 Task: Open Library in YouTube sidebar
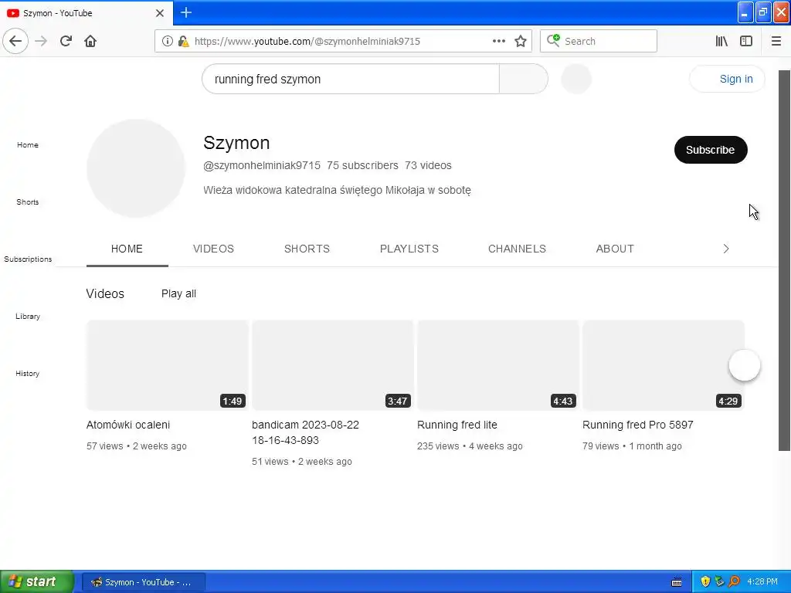28,316
